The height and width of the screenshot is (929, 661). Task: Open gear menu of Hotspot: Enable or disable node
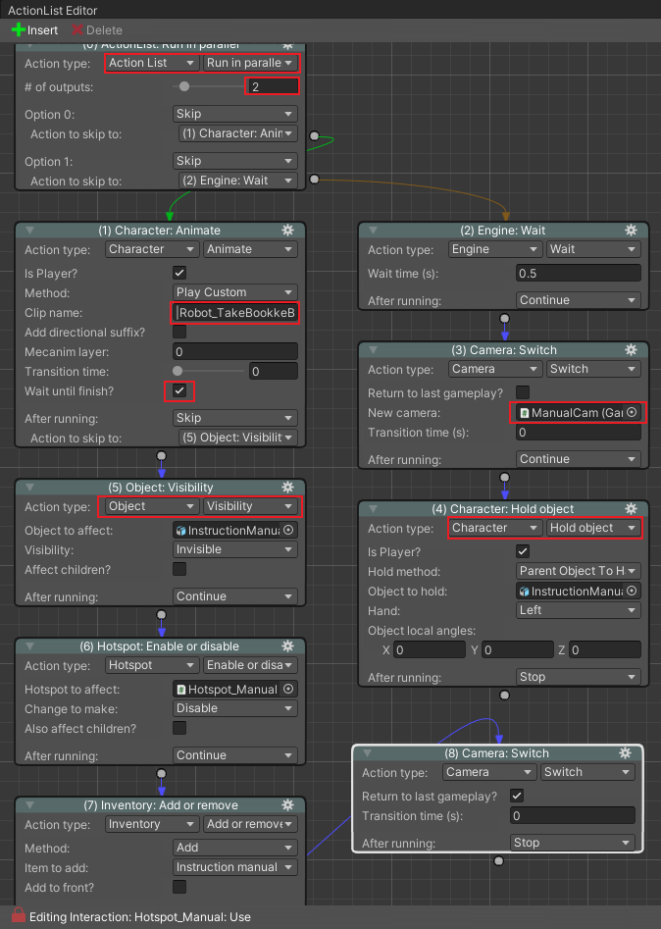(x=288, y=646)
